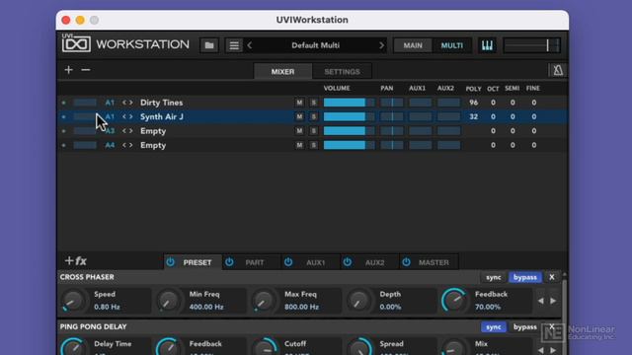Toggle AUX2 fx power button
Screen dimensions: 632x355
pos(347,262)
